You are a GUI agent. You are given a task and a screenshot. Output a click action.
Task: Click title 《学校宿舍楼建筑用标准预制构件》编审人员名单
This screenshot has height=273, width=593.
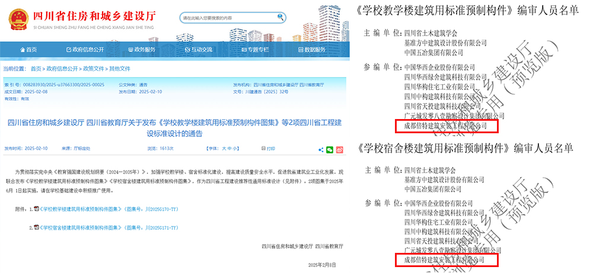click(x=465, y=149)
